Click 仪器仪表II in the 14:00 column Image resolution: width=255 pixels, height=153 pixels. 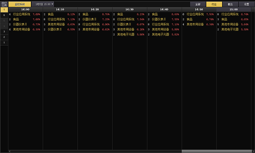coord(20,24)
